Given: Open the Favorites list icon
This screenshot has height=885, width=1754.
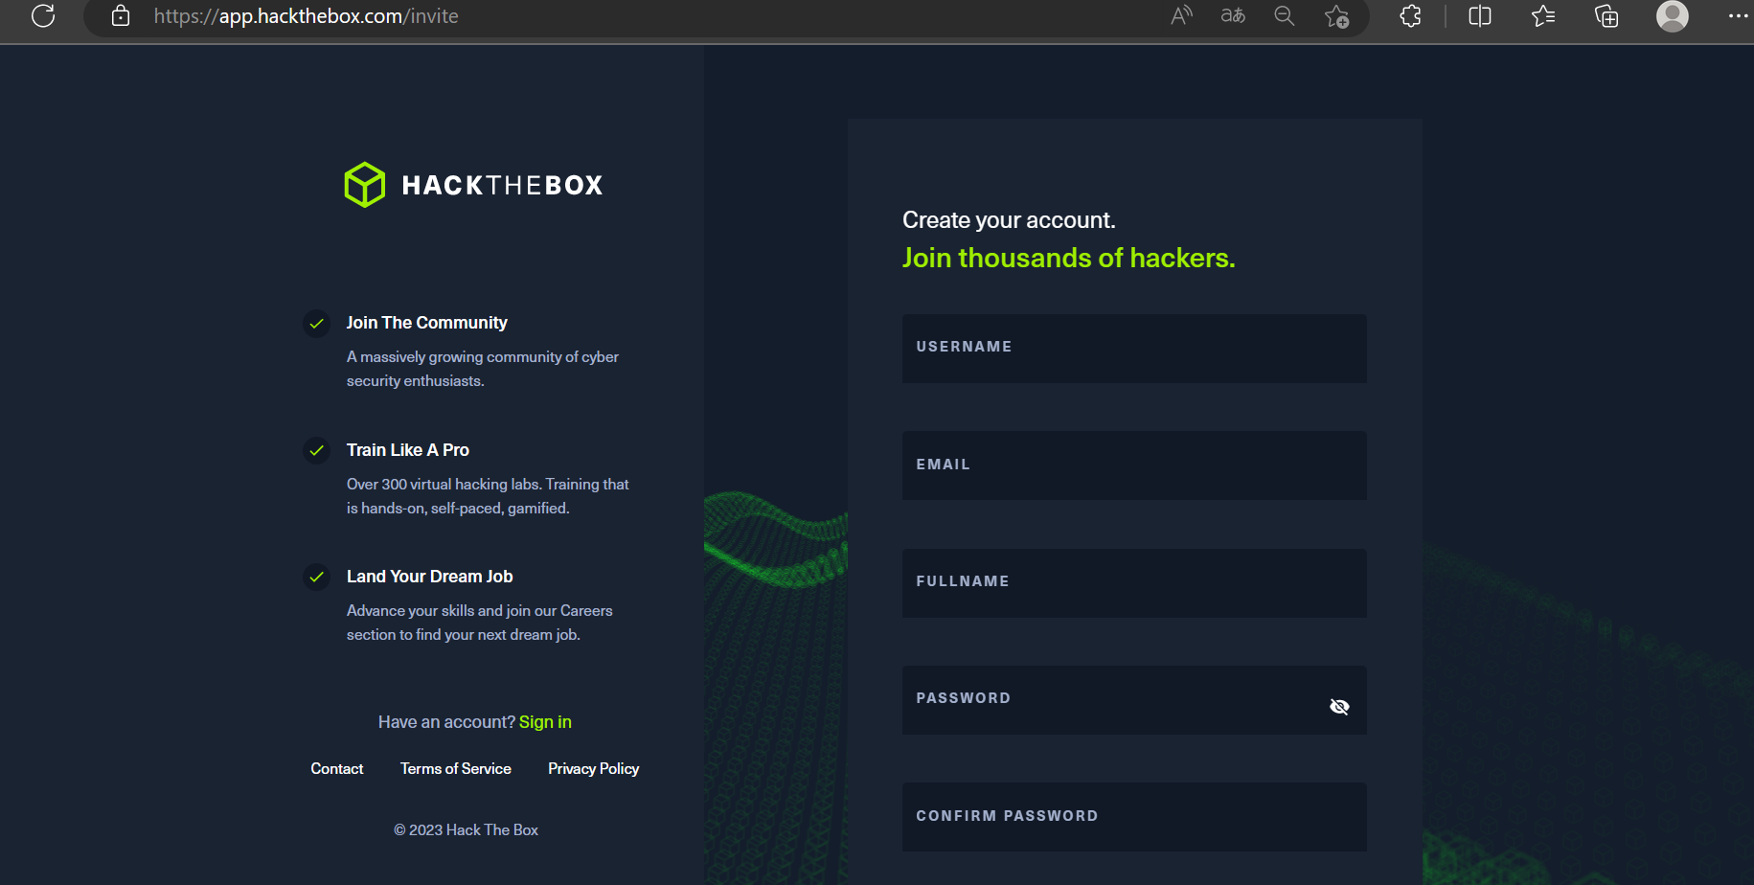Looking at the screenshot, I should click(1542, 16).
